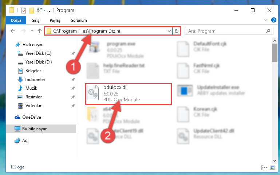Screen dimensions: 280x175
Task: Open Customize Quick Access Toolbar dropdown
Action: (49, 11)
